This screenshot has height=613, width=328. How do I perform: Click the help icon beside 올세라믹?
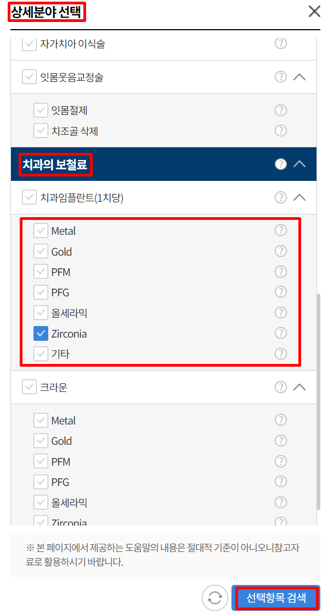tap(281, 312)
